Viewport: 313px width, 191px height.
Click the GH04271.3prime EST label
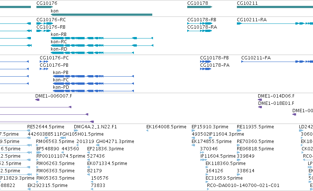pos(115,142)
